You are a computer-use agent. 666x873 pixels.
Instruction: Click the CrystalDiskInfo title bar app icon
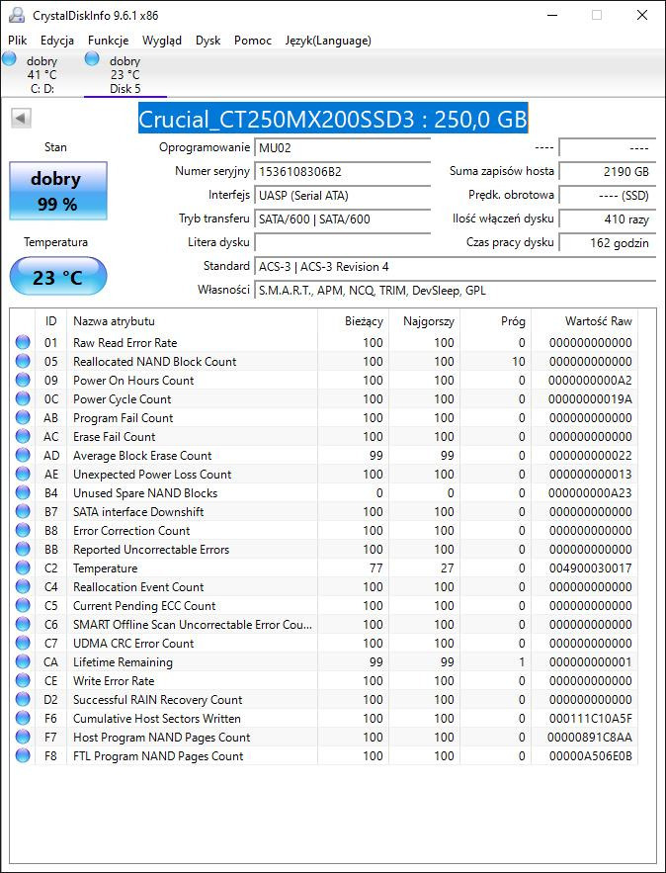17,15
